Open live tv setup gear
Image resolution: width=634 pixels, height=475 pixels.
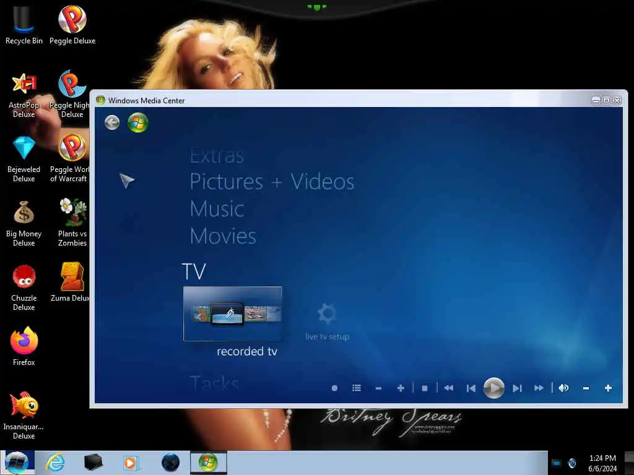coord(327,314)
